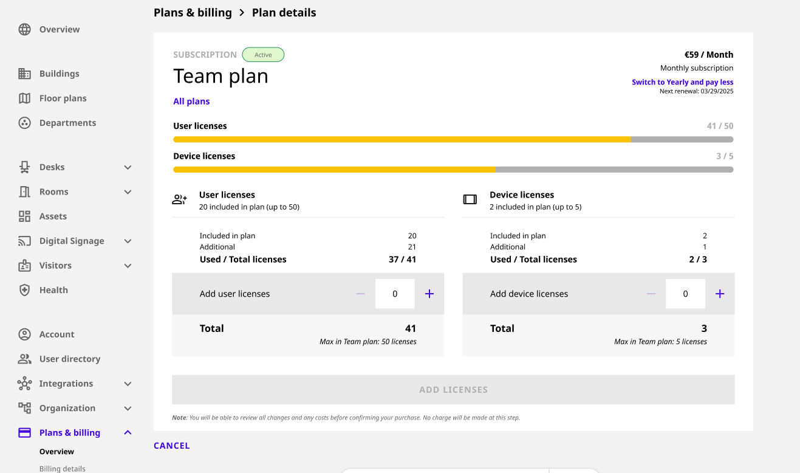Open Billing details submenu item
The width and height of the screenshot is (800, 473).
click(63, 469)
